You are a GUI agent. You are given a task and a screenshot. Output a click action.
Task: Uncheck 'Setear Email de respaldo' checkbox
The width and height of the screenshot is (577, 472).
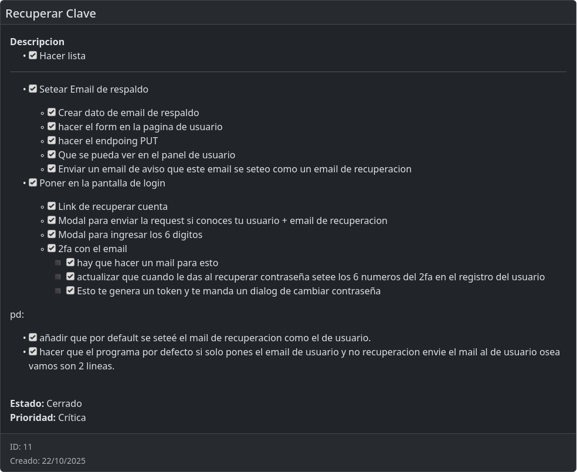click(x=33, y=89)
